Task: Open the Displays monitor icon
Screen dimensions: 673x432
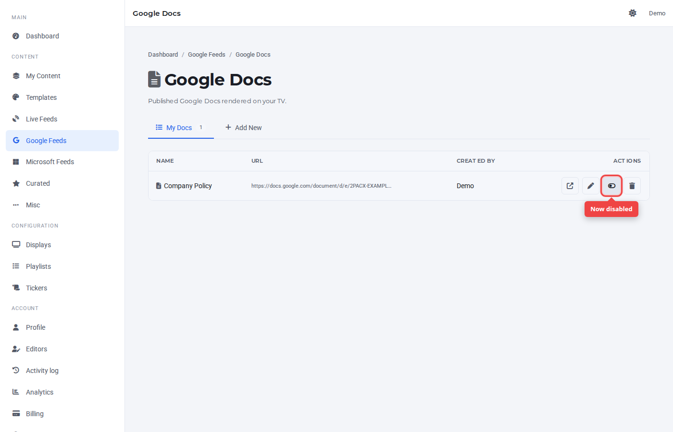Action: pyautogui.click(x=16, y=245)
